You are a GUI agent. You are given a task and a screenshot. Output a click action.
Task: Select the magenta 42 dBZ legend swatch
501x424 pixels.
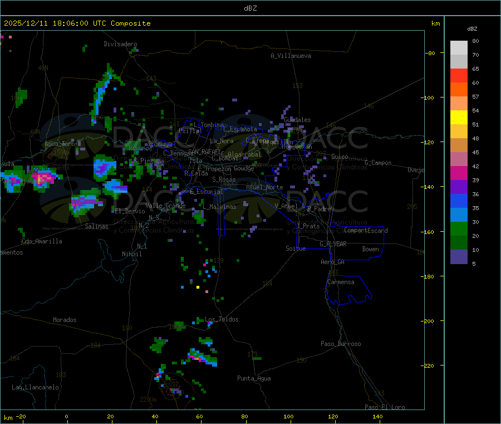click(459, 173)
